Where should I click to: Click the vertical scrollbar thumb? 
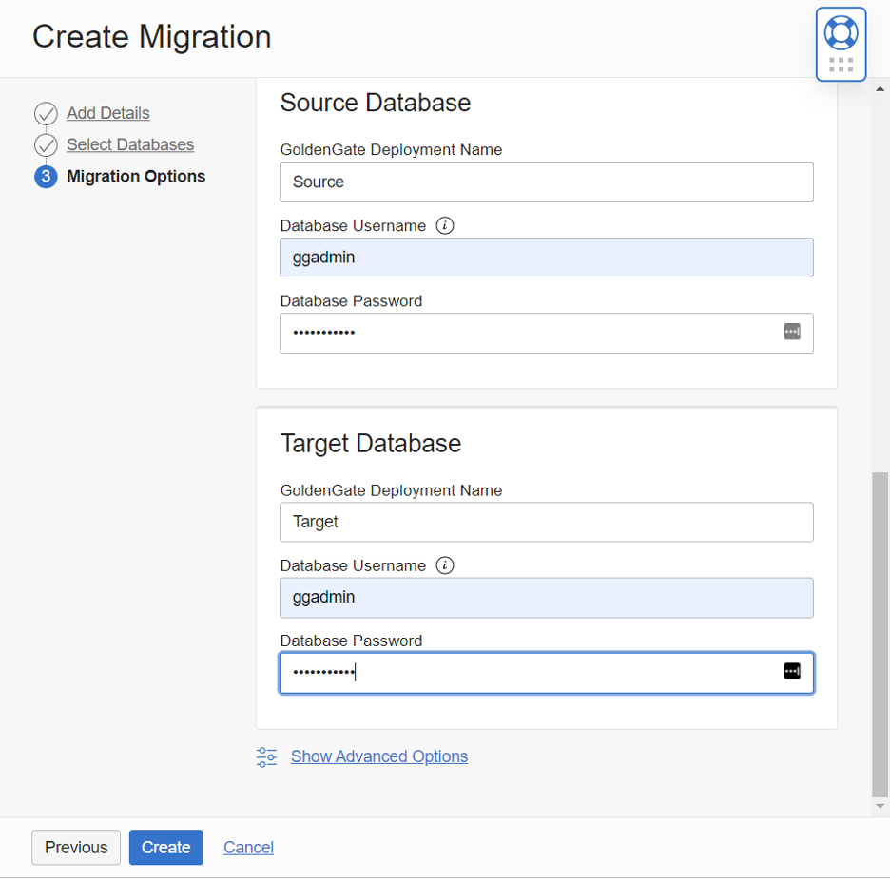click(880, 634)
